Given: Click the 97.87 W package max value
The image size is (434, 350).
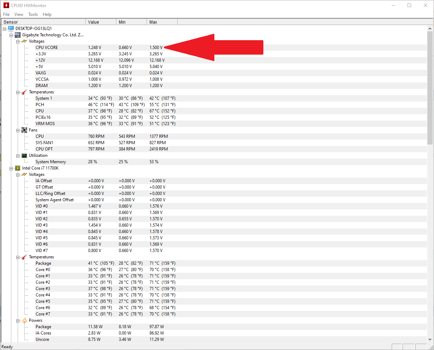Looking at the screenshot, I should click(157, 327).
